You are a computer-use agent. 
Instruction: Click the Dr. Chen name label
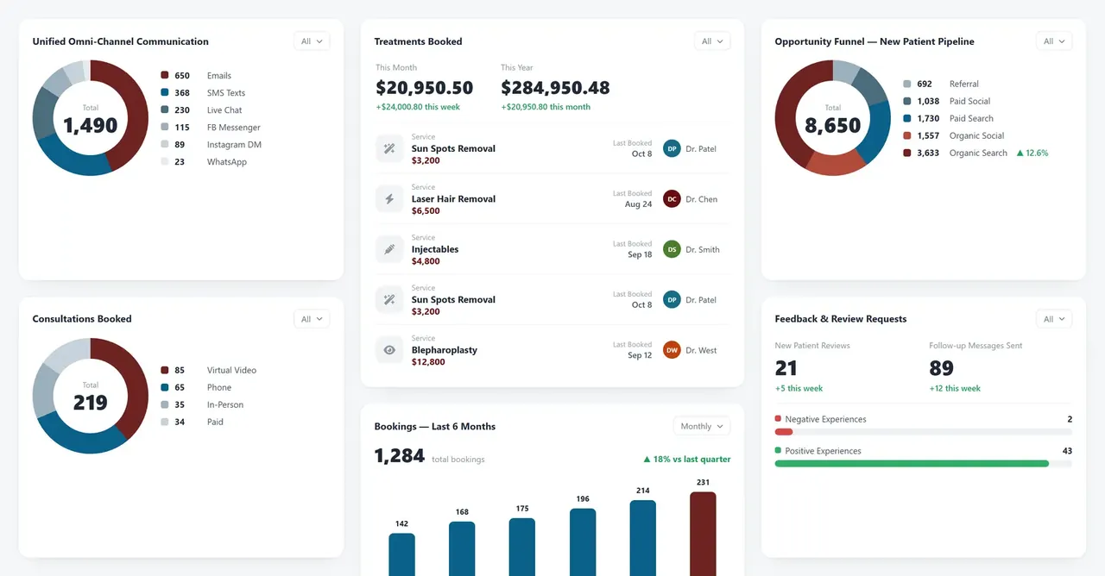point(702,199)
